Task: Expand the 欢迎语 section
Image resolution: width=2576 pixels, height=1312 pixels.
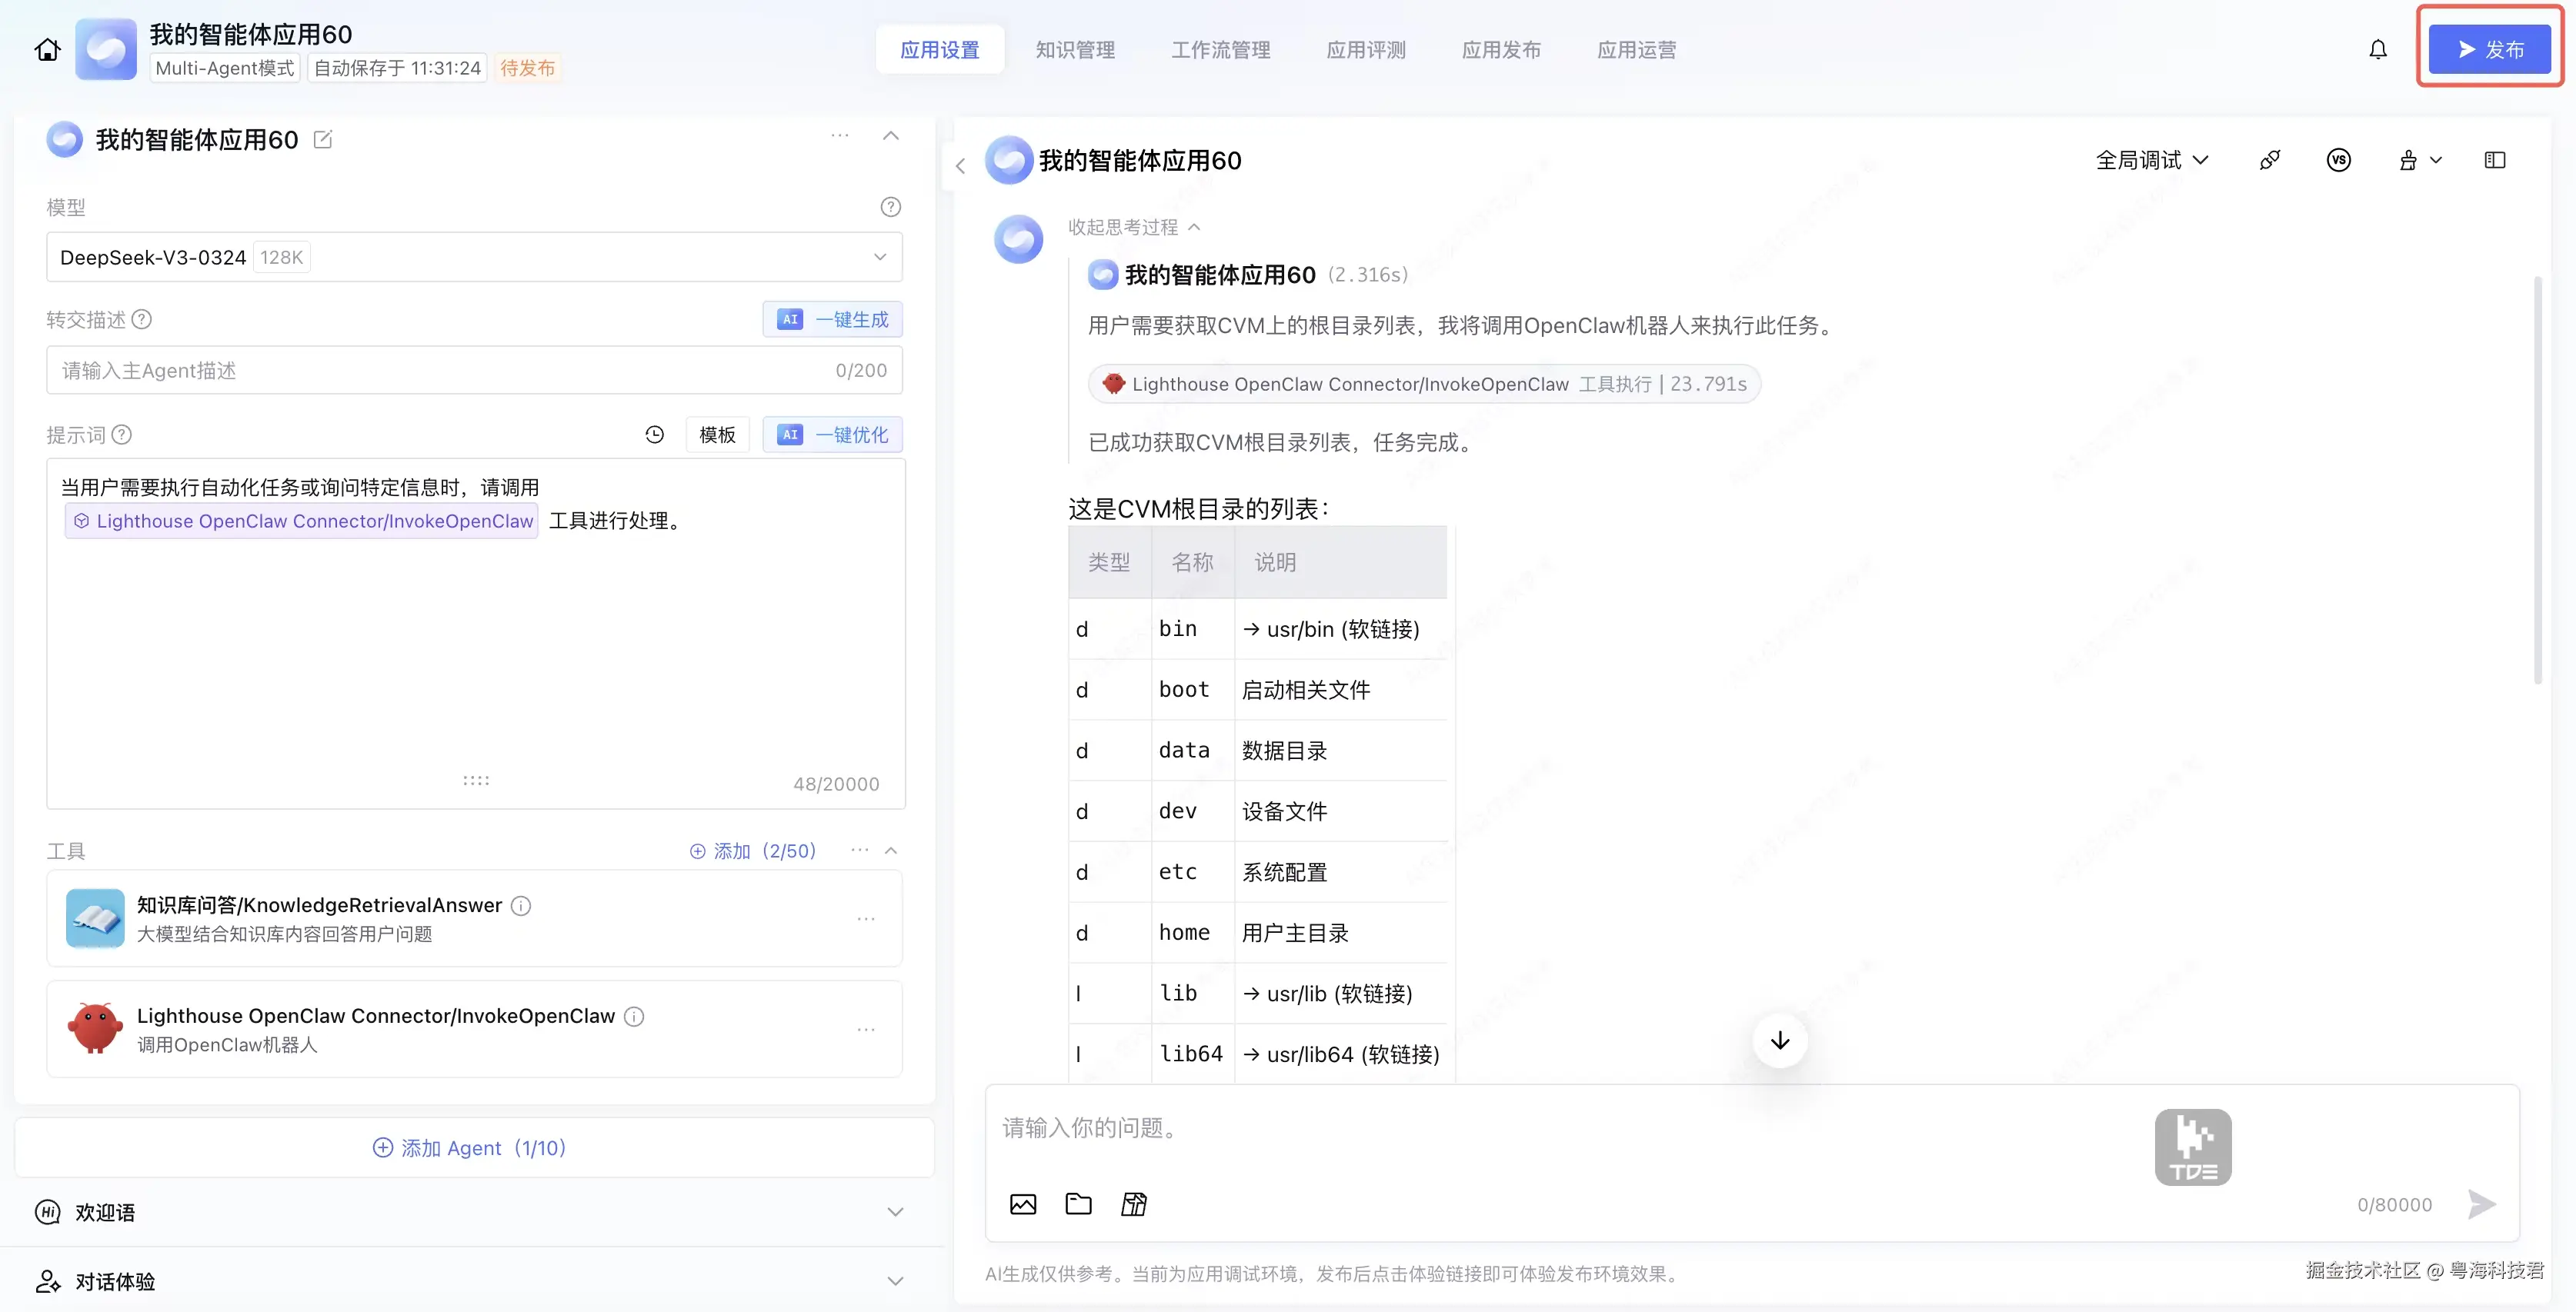Action: (x=895, y=1212)
